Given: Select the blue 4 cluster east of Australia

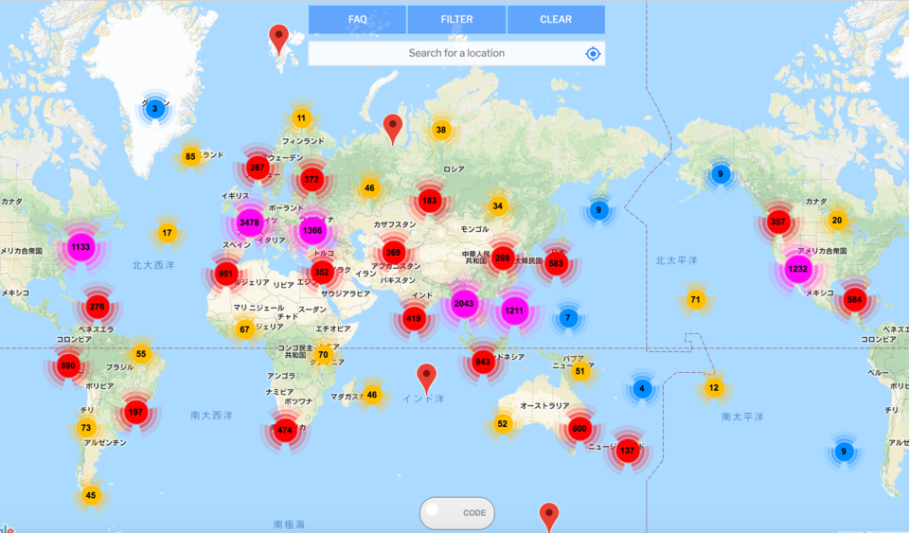Looking at the screenshot, I should pyautogui.click(x=642, y=388).
